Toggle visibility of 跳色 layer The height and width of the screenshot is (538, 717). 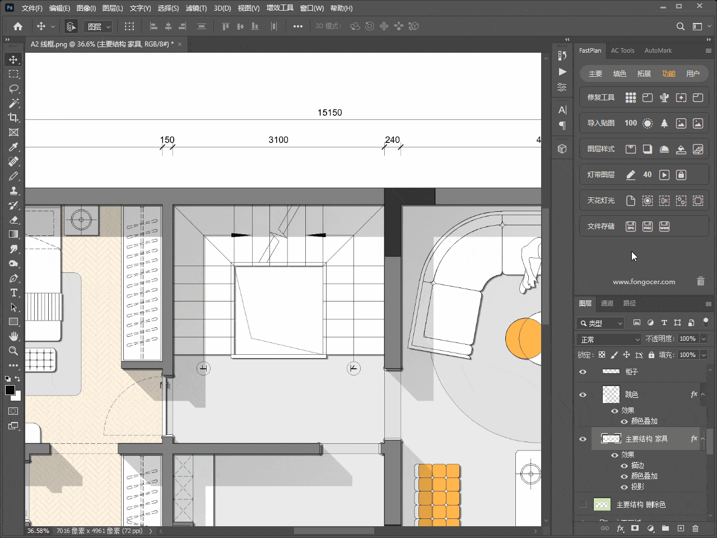point(583,395)
